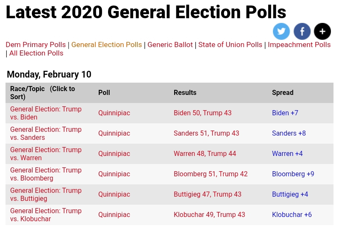Sort table by Race/Topic header
339x228 pixels.
[42, 93]
